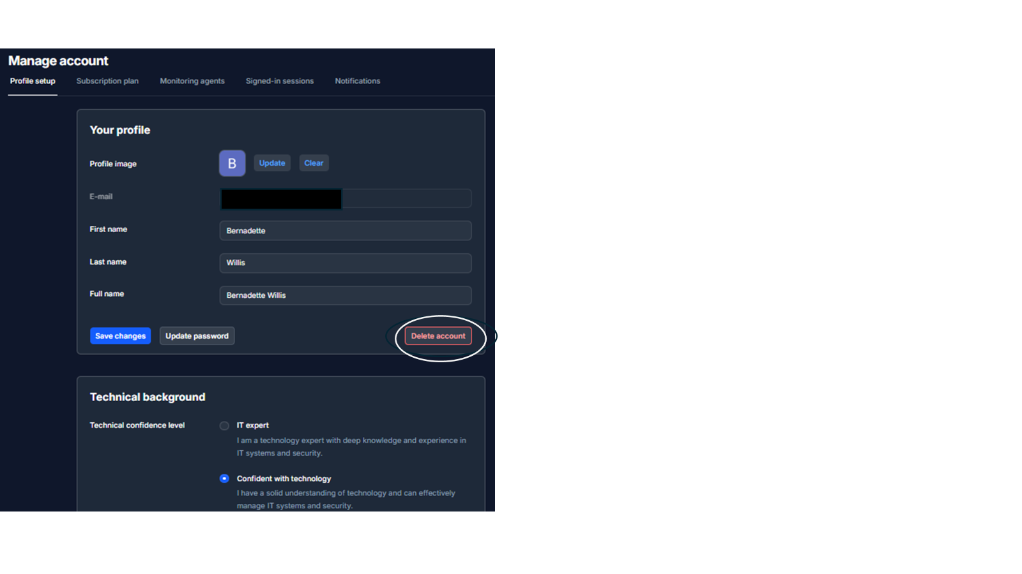Go to the Signed-in sessions tab
1022x574 pixels.
click(280, 81)
